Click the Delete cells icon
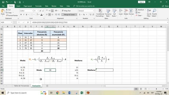169x95 pixels. tap(126, 11)
